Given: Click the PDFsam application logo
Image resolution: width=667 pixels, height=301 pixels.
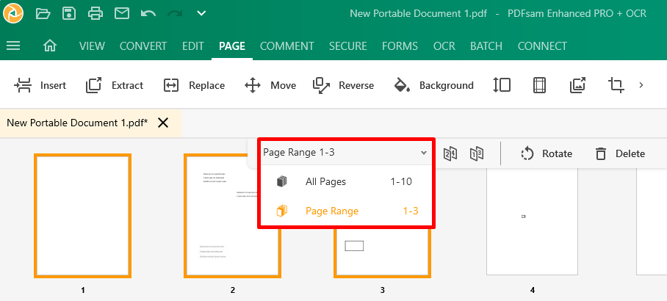Looking at the screenshot, I should point(13,13).
